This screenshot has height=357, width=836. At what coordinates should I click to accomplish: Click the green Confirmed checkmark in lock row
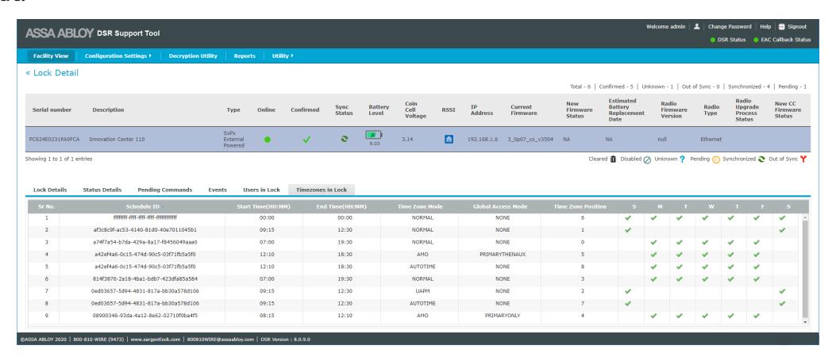click(306, 140)
